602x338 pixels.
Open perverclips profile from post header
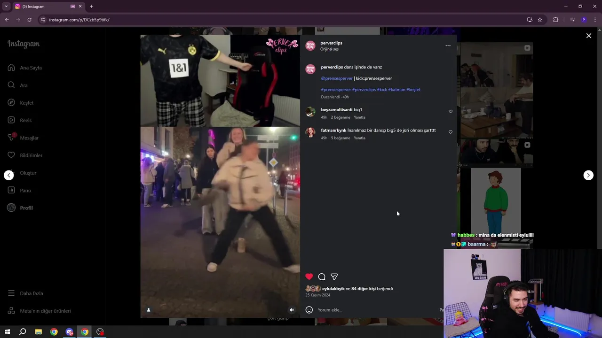[331, 43]
